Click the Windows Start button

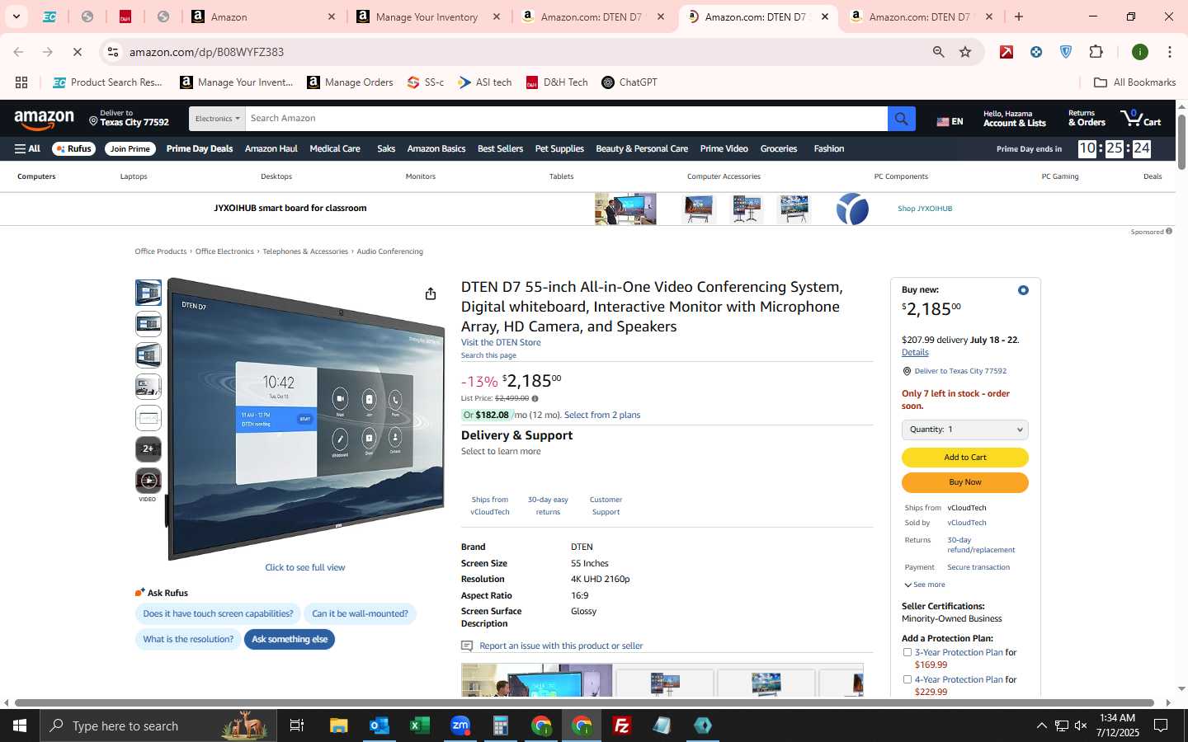click(x=20, y=726)
